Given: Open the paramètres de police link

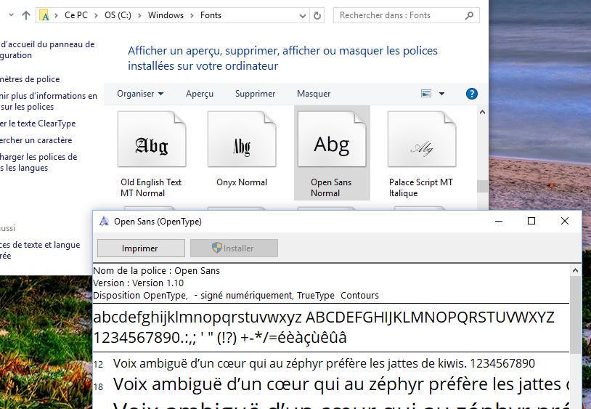Looking at the screenshot, I should pos(30,79).
